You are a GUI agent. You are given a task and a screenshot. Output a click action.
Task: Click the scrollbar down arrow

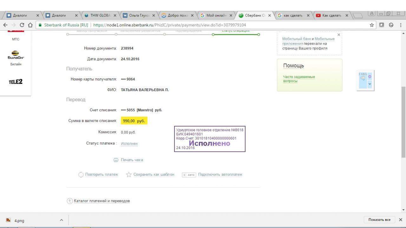tap(403, 210)
